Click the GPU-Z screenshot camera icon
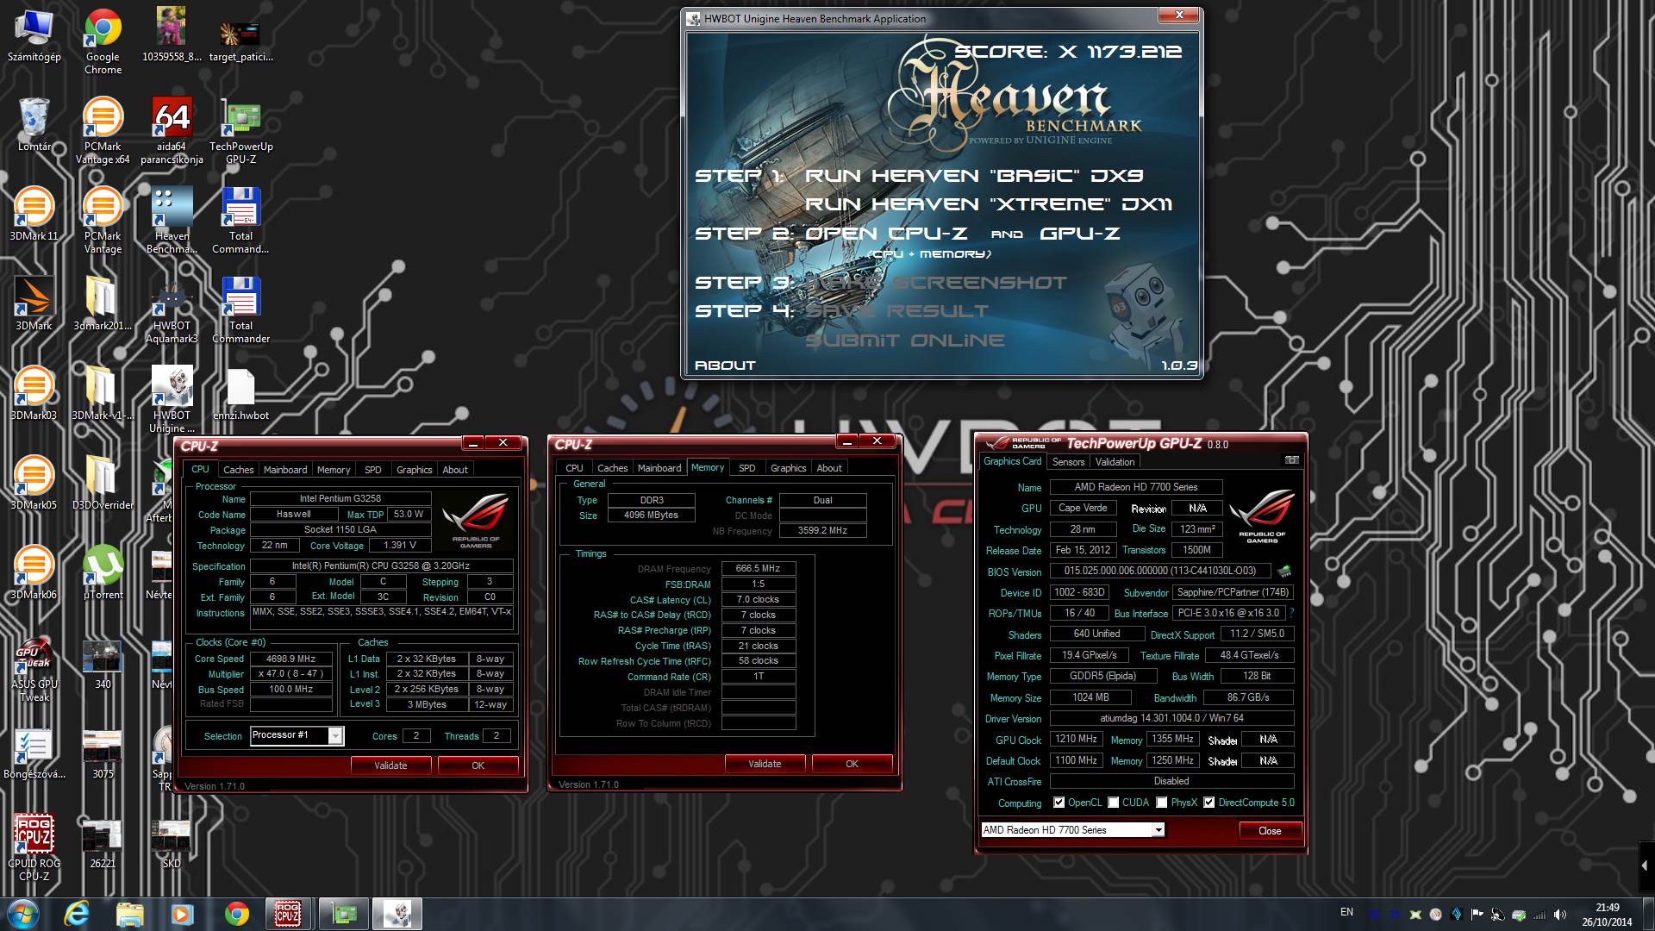This screenshot has width=1655, height=931. (1291, 460)
